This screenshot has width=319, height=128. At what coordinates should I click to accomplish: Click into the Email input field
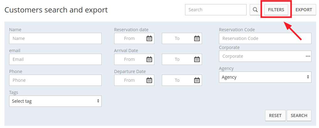pyautogui.click(x=55, y=59)
